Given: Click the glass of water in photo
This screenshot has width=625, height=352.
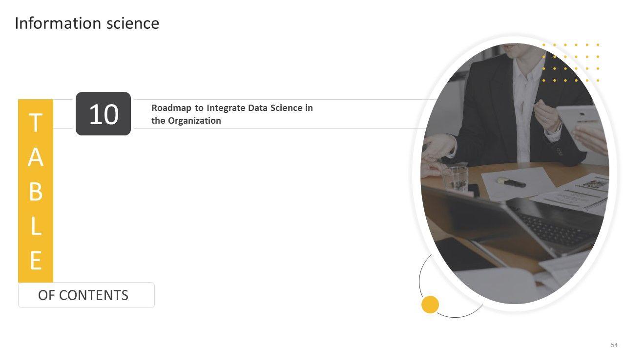Looking at the screenshot, I should pyautogui.click(x=456, y=178).
